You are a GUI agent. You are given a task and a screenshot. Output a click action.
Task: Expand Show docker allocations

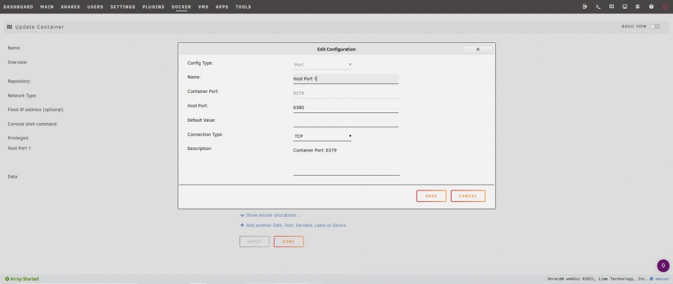[x=271, y=215]
